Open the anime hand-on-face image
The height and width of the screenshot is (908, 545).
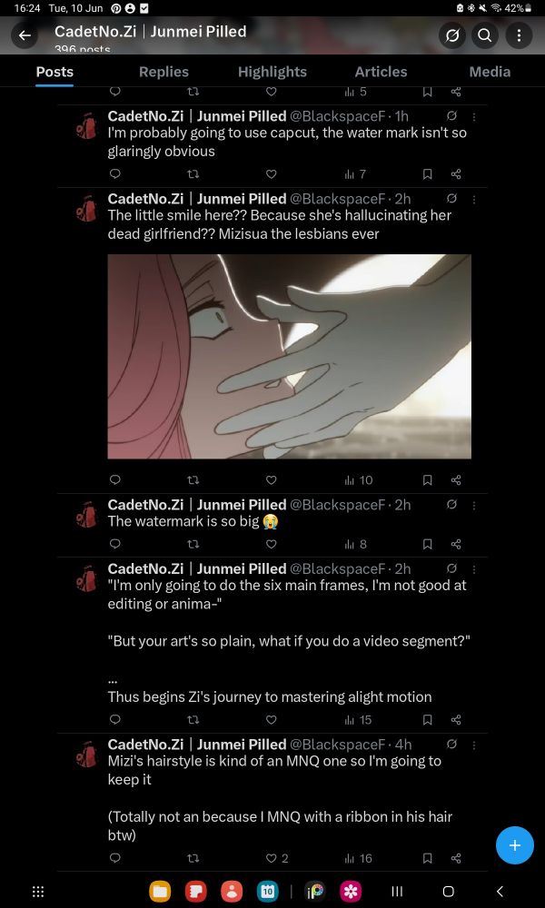[x=289, y=356]
